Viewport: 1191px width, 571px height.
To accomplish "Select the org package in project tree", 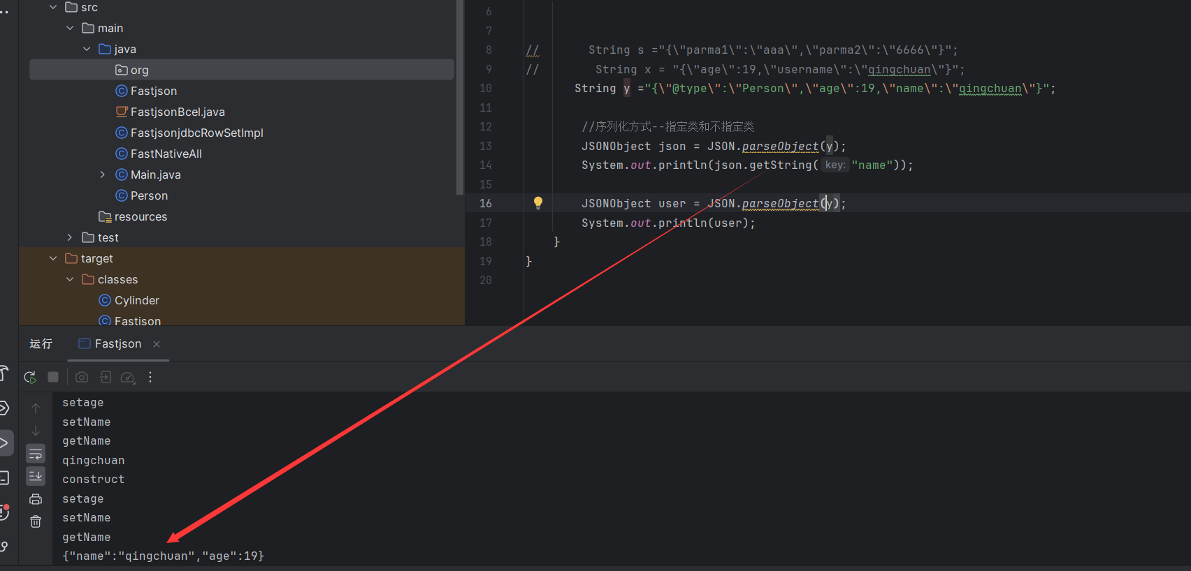I will pyautogui.click(x=242, y=70).
